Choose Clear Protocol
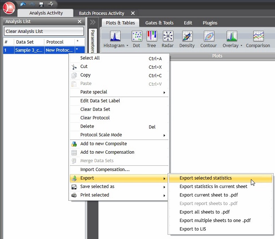Viewport: 275px width, 239px height. click(x=119, y=118)
